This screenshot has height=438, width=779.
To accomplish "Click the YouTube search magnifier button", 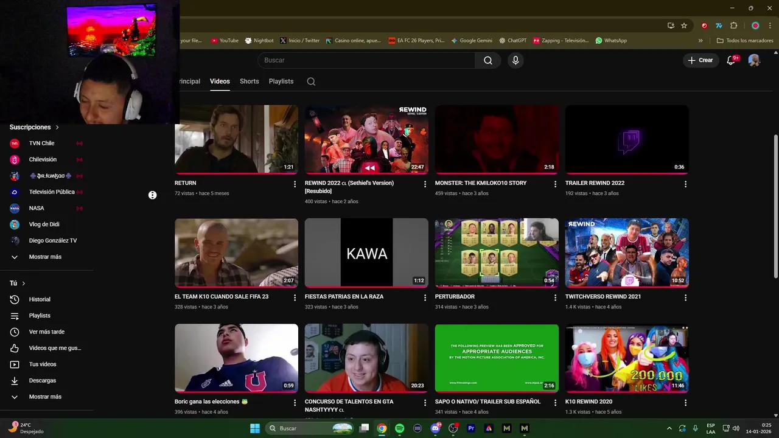I will [488, 60].
